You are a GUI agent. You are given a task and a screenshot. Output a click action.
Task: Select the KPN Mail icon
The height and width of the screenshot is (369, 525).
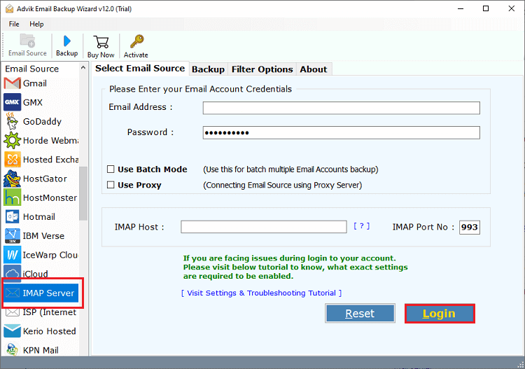pyautogui.click(x=12, y=349)
